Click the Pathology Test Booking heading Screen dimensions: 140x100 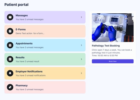[106, 46]
